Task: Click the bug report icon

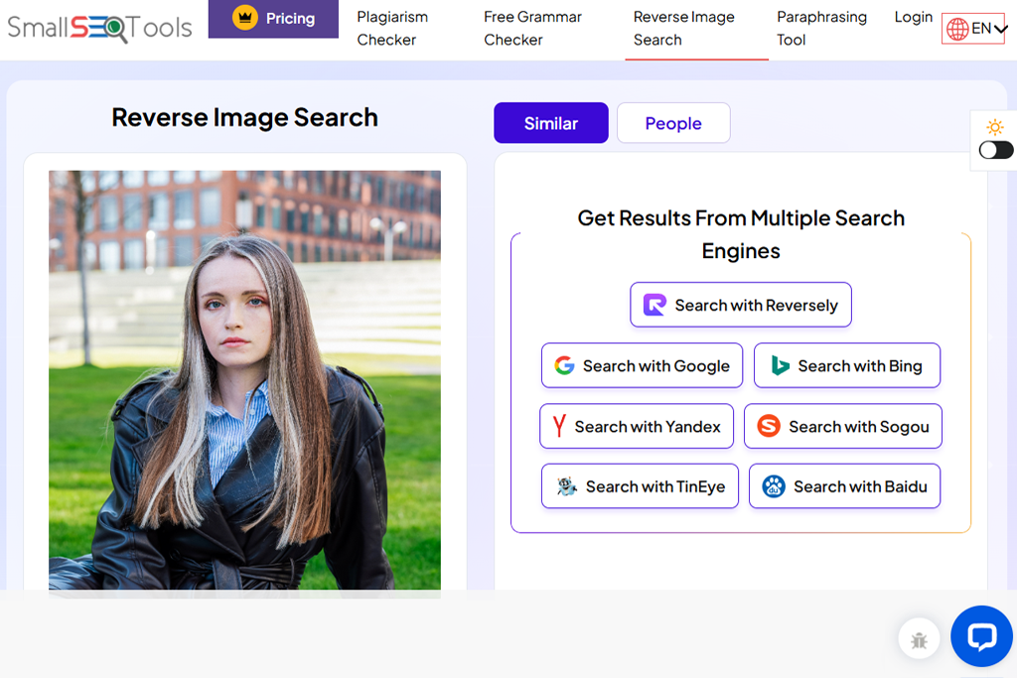Action: [919, 639]
